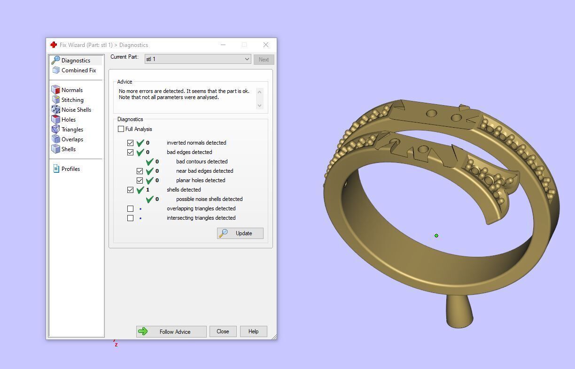This screenshot has height=369, width=575.
Task: Enable intersecting triangles detected checkbox
Action: pos(130,218)
